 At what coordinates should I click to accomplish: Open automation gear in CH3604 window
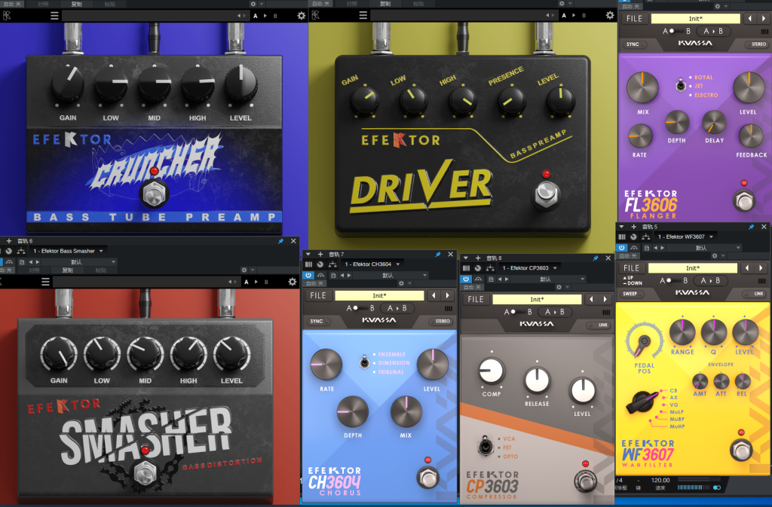pos(401,283)
